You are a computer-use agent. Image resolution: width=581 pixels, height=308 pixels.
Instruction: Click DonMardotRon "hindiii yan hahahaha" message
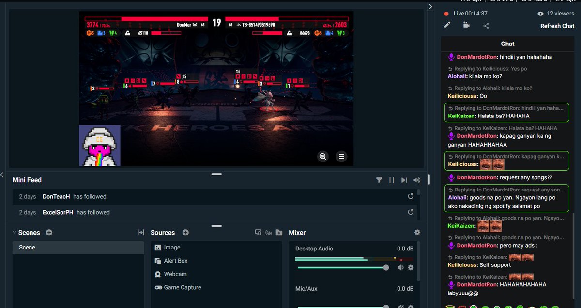[x=500, y=57]
